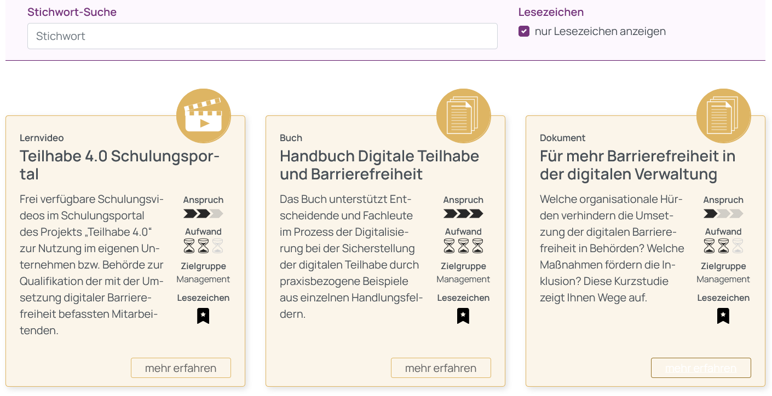Image resolution: width=772 pixels, height=396 pixels.
Task: Click description beginning 'Welche organisationale Hürden'
Action: pyautogui.click(x=612, y=248)
